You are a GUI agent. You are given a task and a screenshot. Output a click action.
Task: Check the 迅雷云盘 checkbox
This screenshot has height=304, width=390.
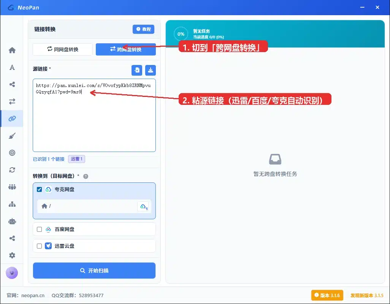click(39, 246)
